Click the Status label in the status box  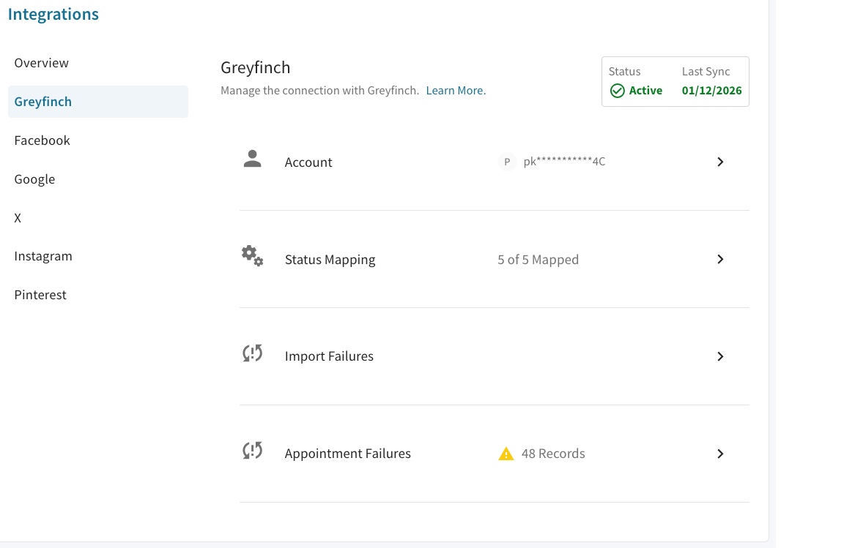(624, 72)
